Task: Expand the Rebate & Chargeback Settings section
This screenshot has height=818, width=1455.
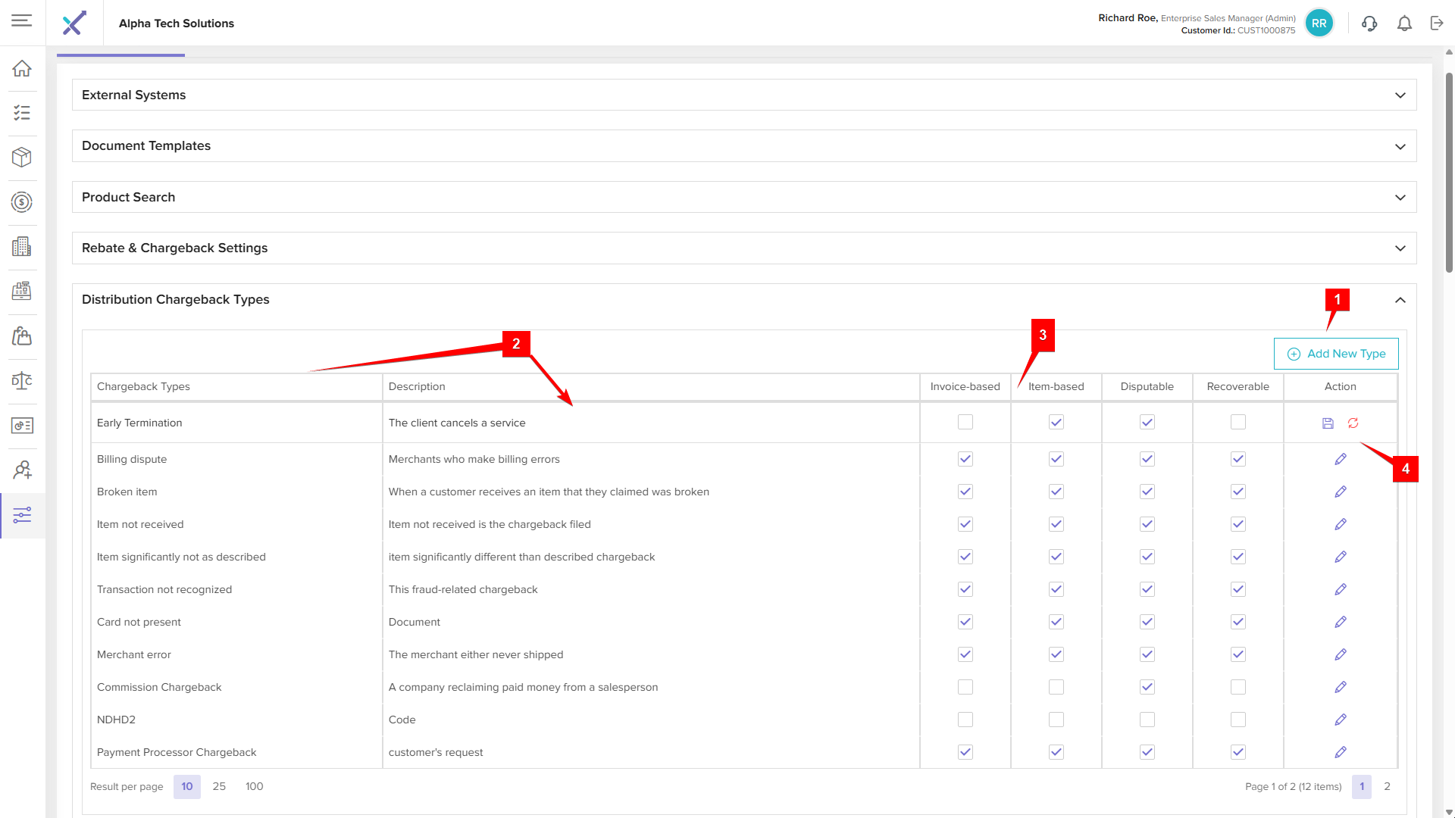Action: click(1400, 248)
